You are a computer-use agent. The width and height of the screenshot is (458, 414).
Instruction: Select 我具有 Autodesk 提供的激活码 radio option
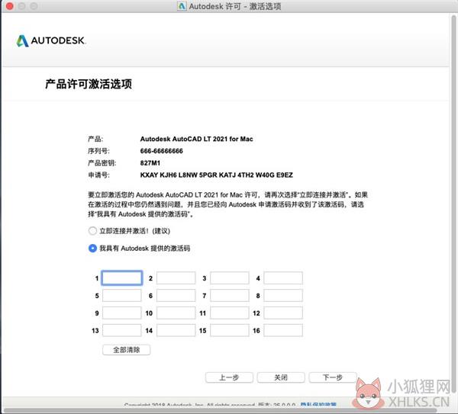click(92, 249)
